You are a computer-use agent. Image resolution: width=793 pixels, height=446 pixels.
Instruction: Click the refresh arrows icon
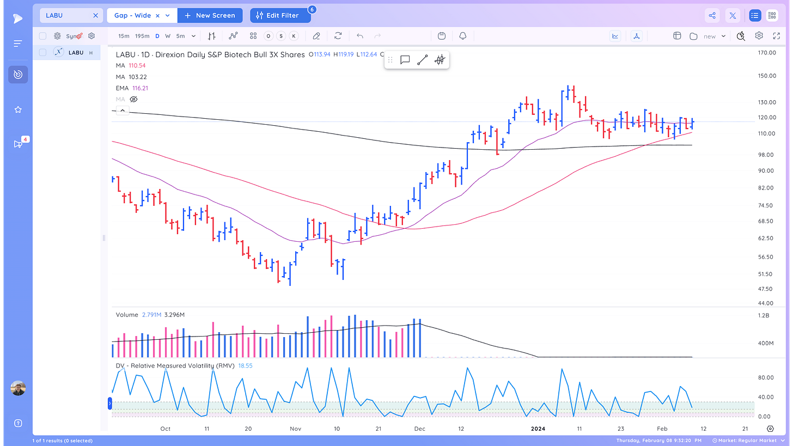(x=338, y=36)
